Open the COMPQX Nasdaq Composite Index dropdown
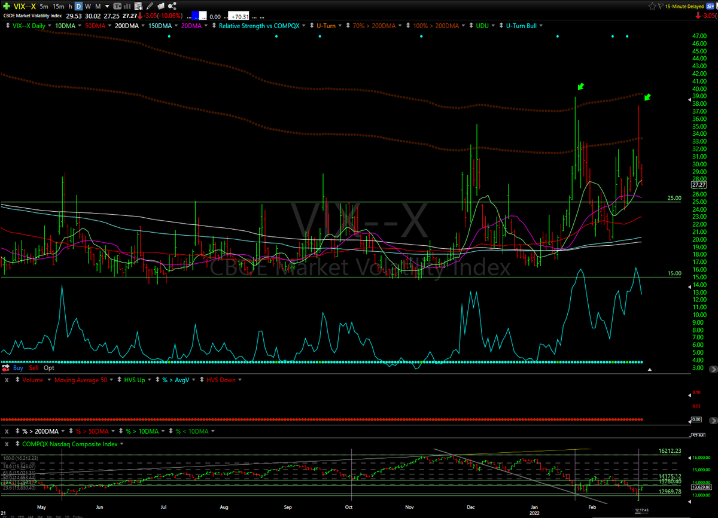Image resolution: width=718 pixels, height=518 pixels. tap(121, 444)
